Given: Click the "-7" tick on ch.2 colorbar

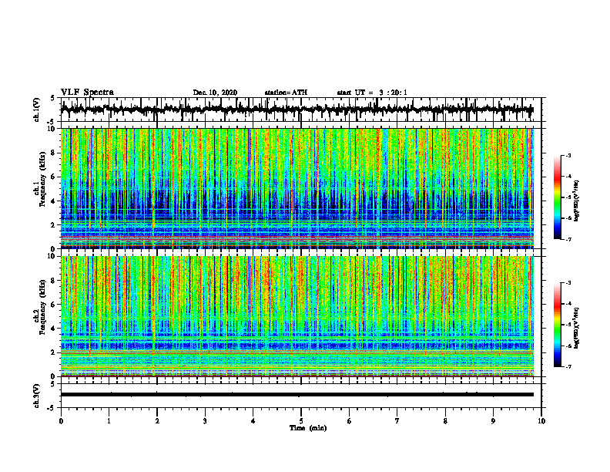Looking at the screenshot, I should click(x=568, y=366).
